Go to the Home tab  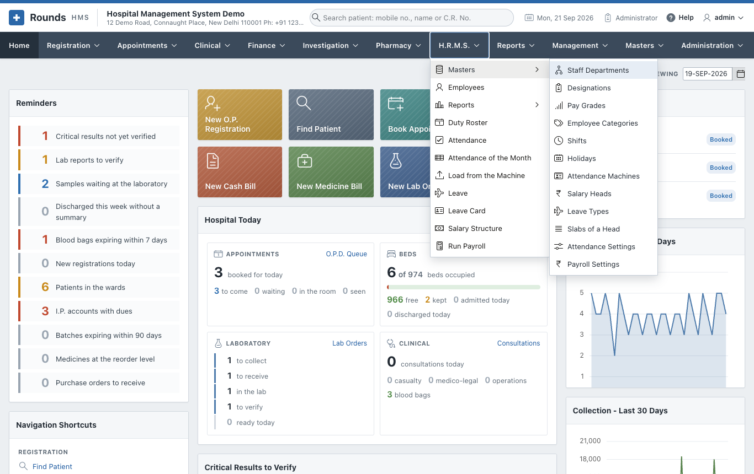coord(19,45)
